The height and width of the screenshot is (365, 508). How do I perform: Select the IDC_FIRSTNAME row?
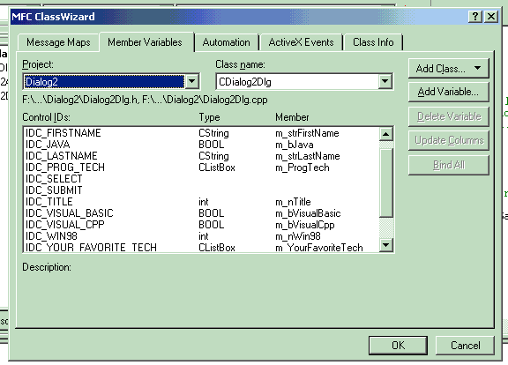(x=201, y=133)
